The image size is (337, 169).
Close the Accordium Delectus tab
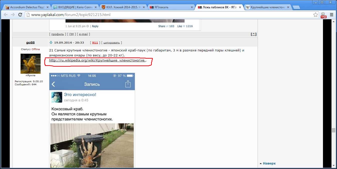47,8
